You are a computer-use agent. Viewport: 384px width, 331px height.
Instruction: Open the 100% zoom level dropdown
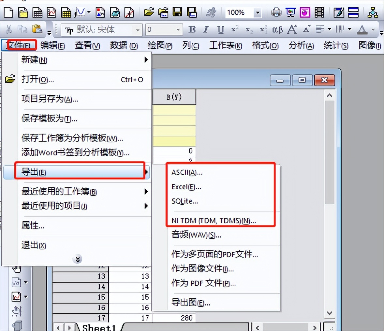pyautogui.click(x=258, y=13)
